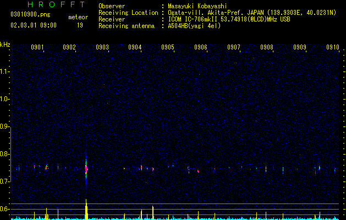Viewport: 346px width, 220px height.
Task: Click the 1.0 kHz axis label
Action: pos(4,99)
